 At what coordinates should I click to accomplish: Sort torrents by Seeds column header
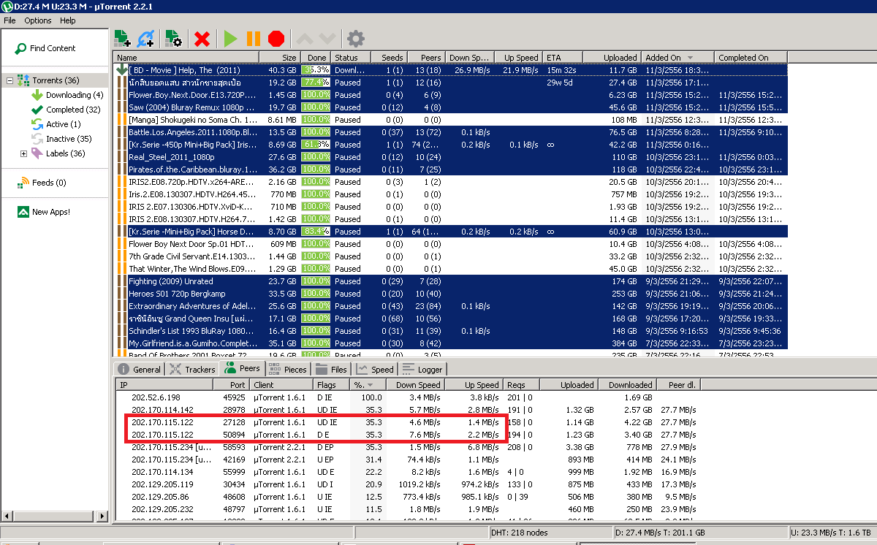tap(388, 57)
